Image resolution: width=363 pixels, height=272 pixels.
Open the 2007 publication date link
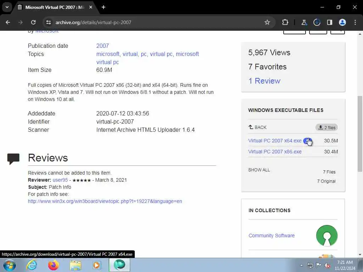pyautogui.click(x=102, y=46)
